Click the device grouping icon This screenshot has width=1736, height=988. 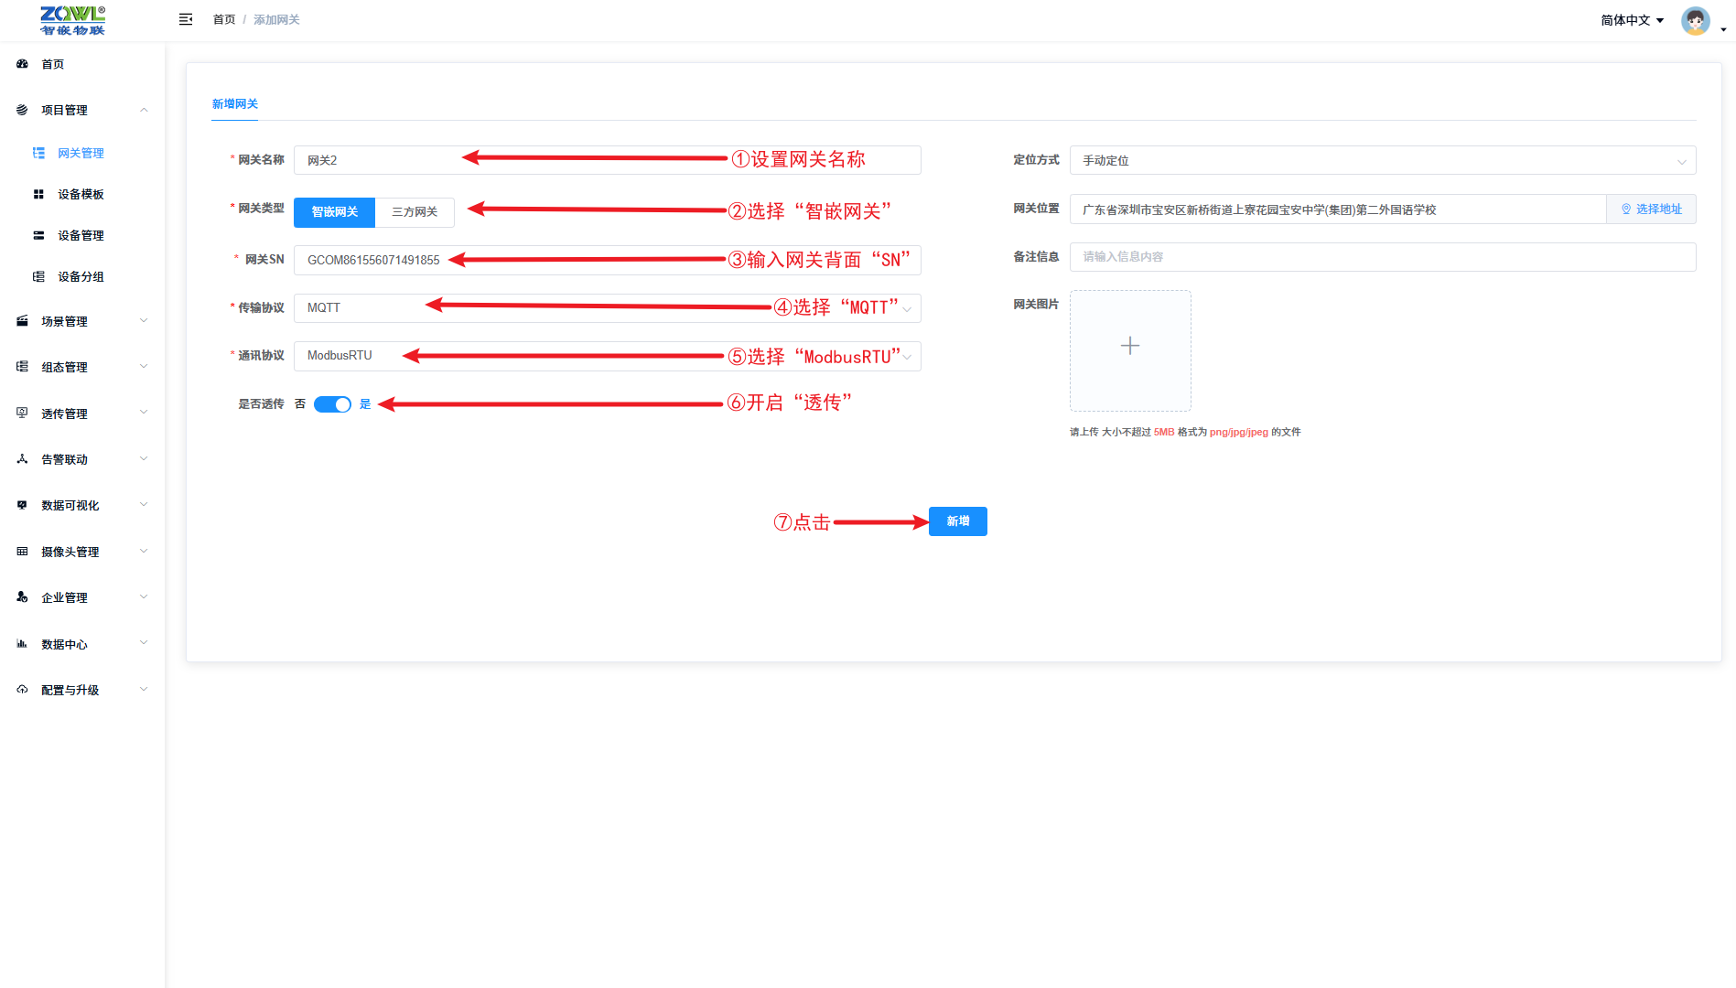point(38,276)
